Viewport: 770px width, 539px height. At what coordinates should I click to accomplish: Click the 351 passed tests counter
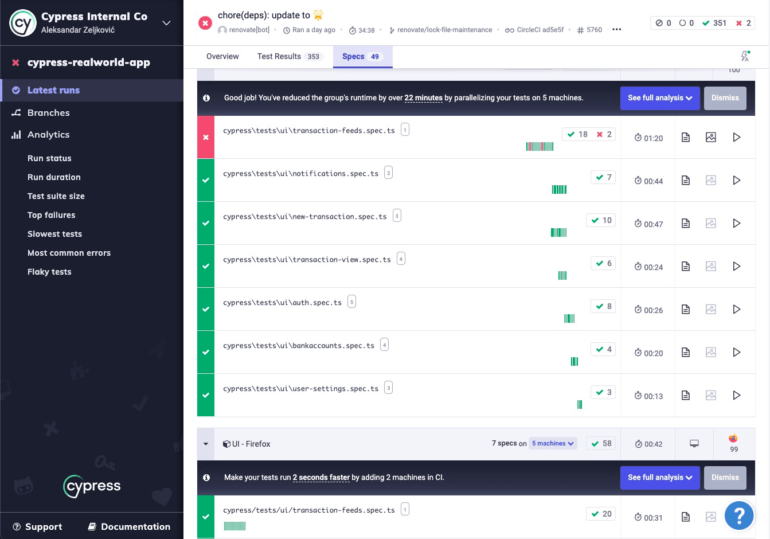coord(714,23)
